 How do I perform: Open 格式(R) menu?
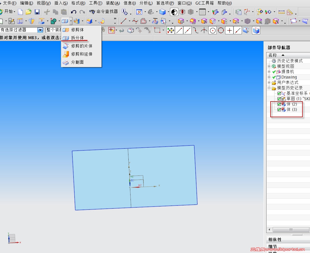[78, 3]
